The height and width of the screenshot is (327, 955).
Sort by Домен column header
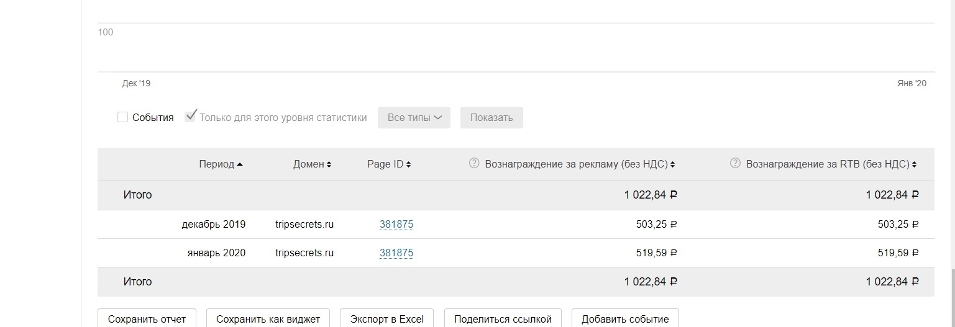point(312,164)
